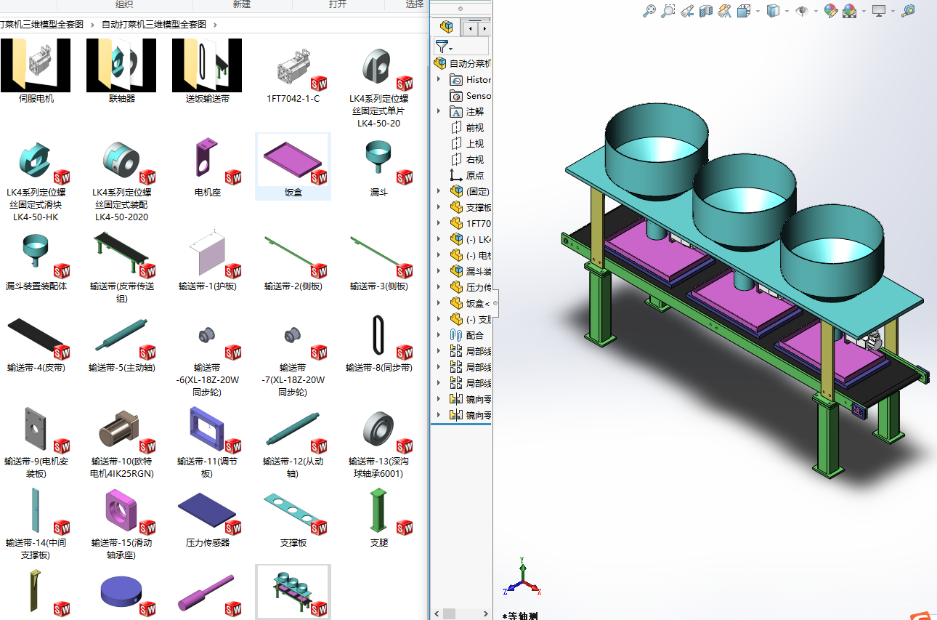Expand the 漏斗装 component node

(x=439, y=271)
